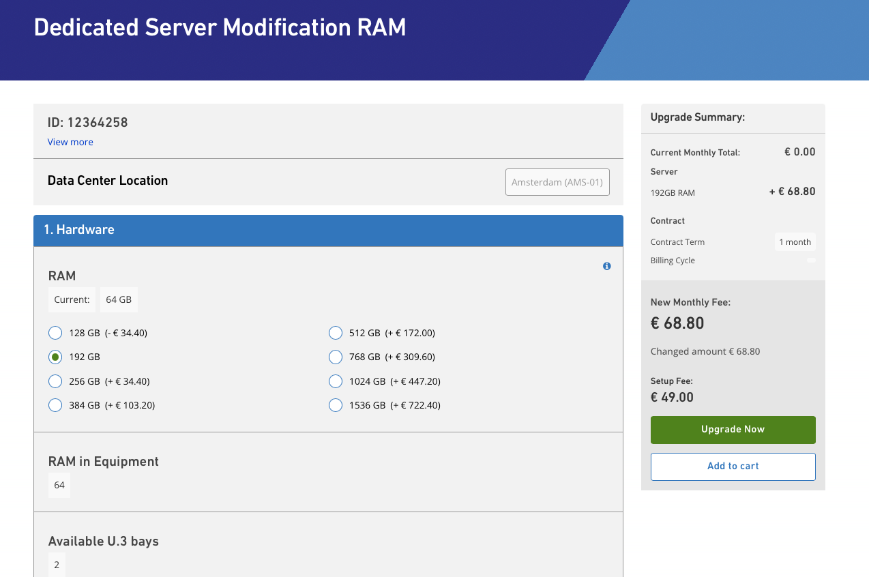Open the Billing Cycle selector
The image size is (869, 577).
point(810,261)
